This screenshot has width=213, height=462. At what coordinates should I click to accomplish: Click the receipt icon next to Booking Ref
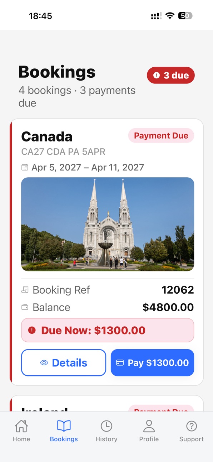[25, 290]
